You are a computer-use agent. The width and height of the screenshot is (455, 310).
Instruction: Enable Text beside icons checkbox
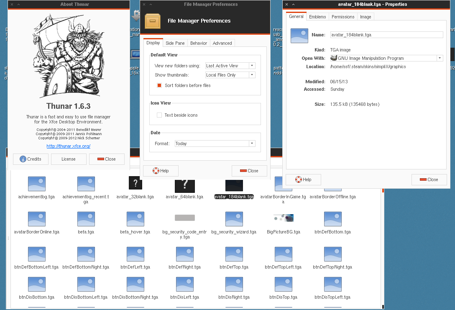[x=159, y=115]
